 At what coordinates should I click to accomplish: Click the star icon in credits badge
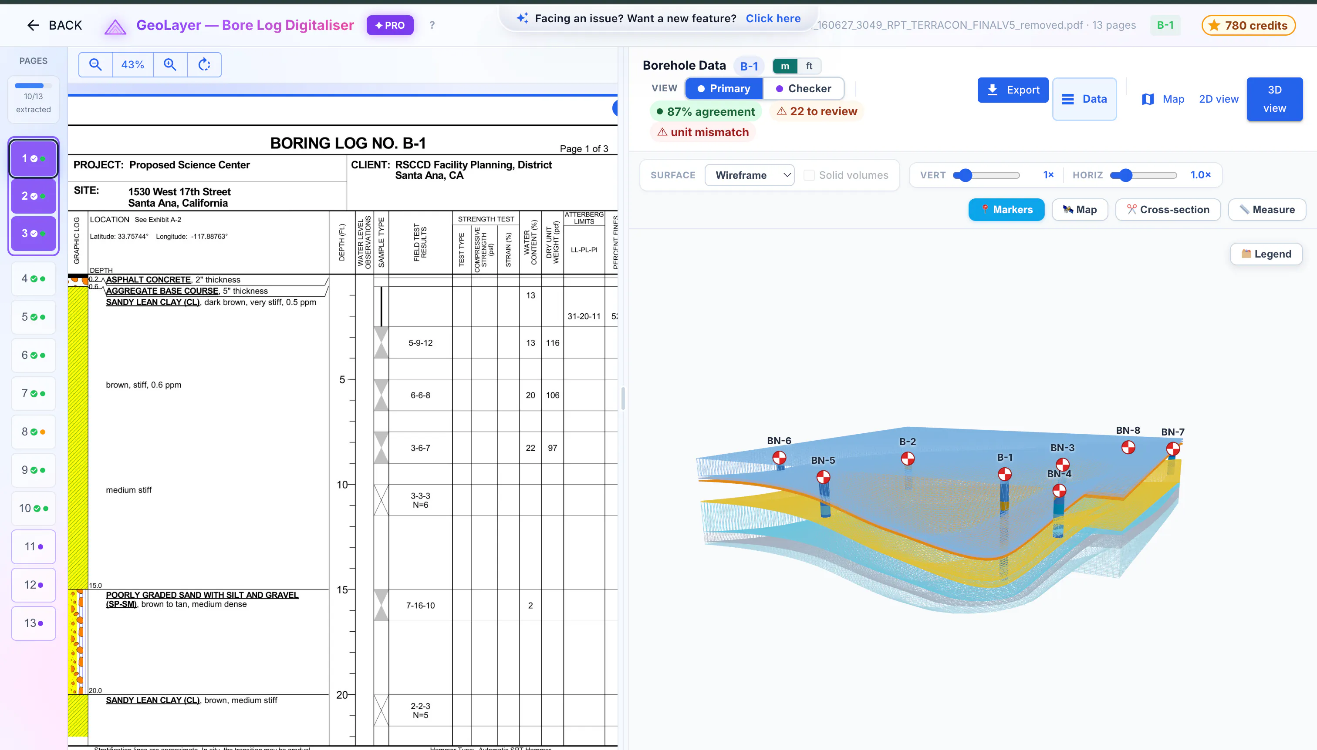pyautogui.click(x=1214, y=25)
